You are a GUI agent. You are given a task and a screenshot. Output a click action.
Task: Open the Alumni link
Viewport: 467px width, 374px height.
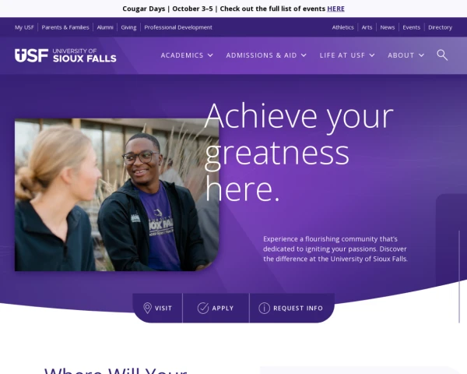[105, 27]
